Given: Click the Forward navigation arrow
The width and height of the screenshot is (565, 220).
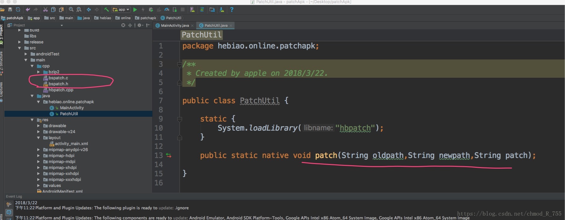Looking at the screenshot, I should [96, 9].
